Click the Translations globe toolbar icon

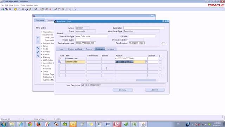pyautogui.click(x=63, y=9)
